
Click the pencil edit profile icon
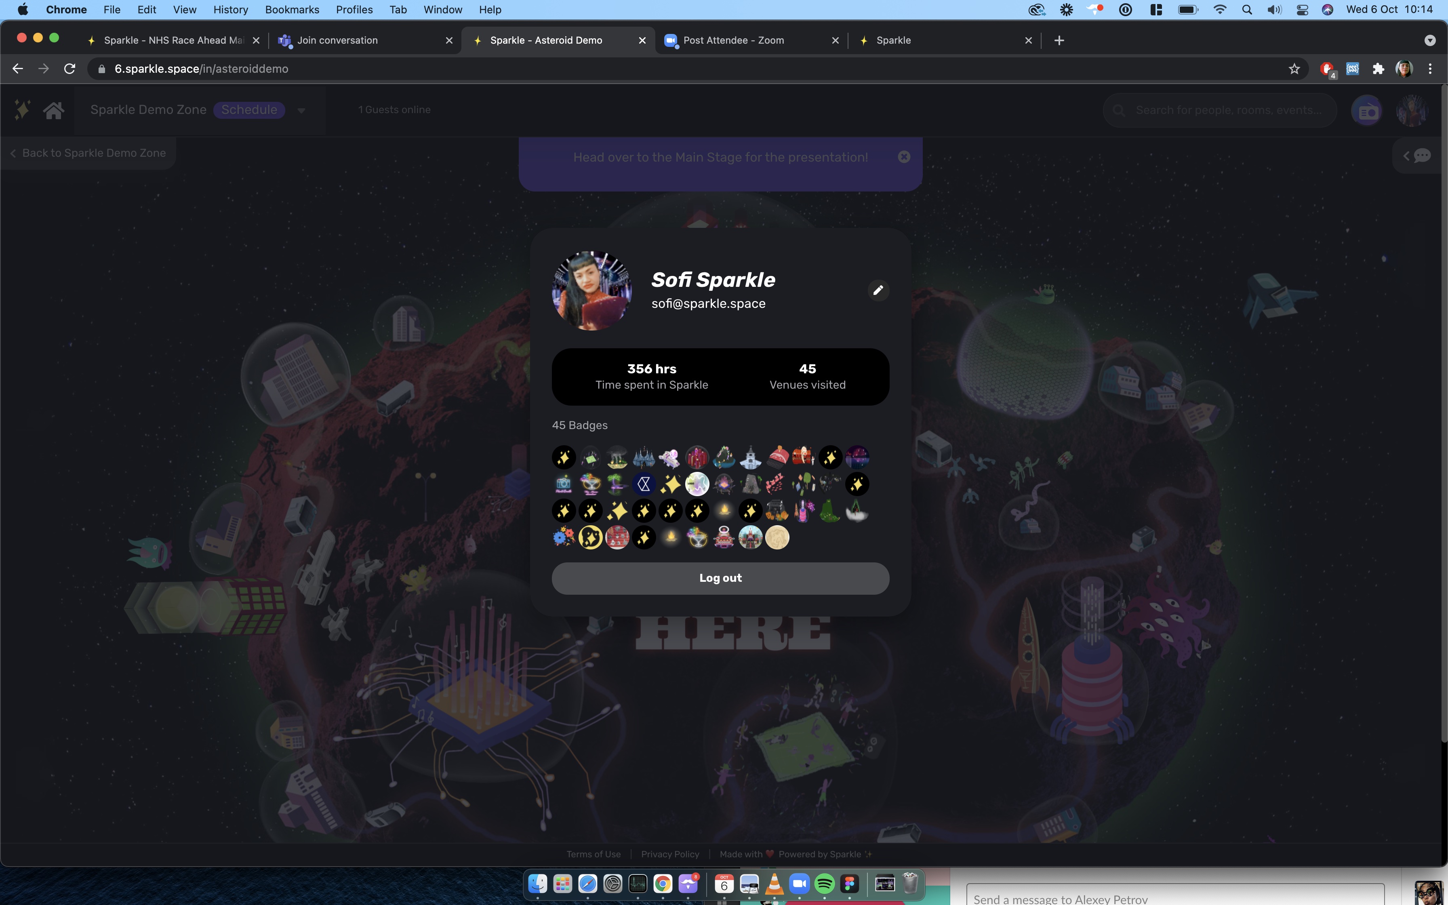[878, 290]
